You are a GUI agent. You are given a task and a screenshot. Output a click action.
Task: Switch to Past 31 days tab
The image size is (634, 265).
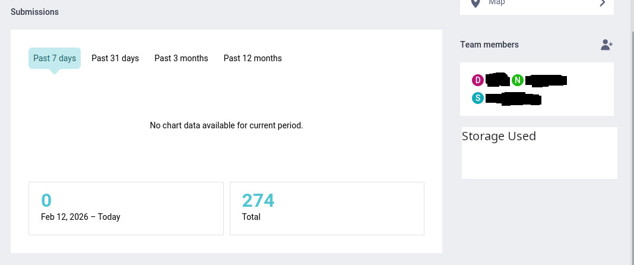tap(115, 58)
